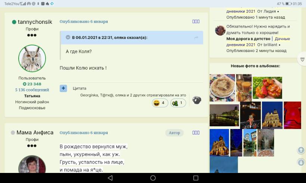306x183 pixels.
Task: Open the pancakes album photo
Action: pos(222,88)
